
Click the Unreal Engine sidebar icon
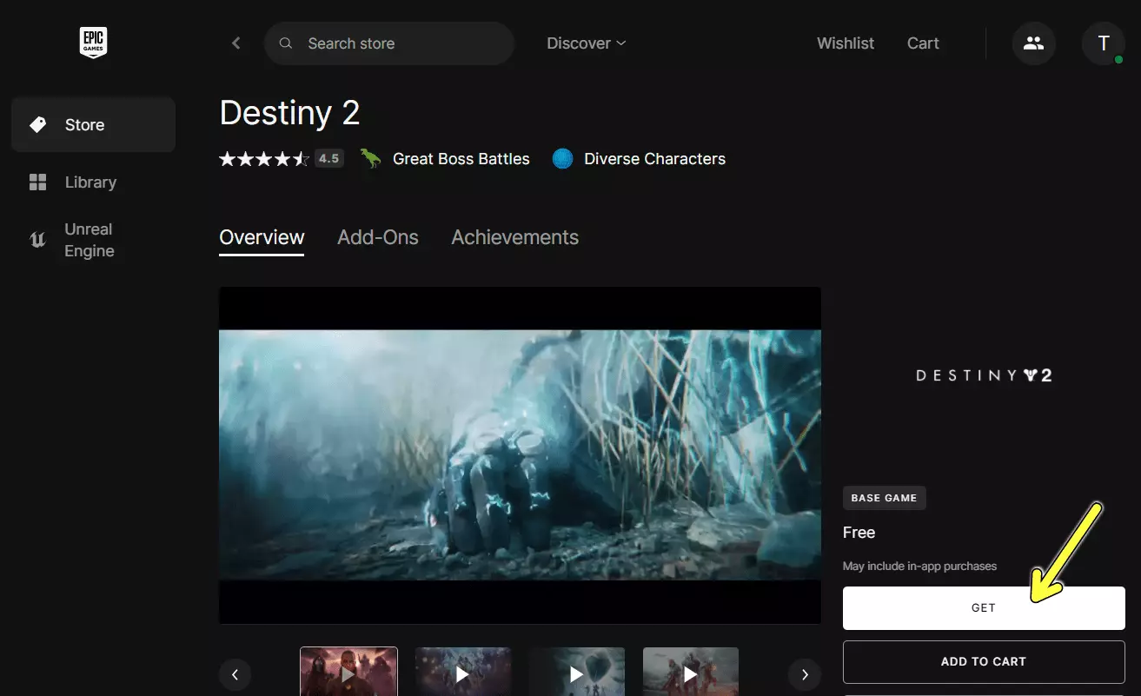(x=37, y=240)
